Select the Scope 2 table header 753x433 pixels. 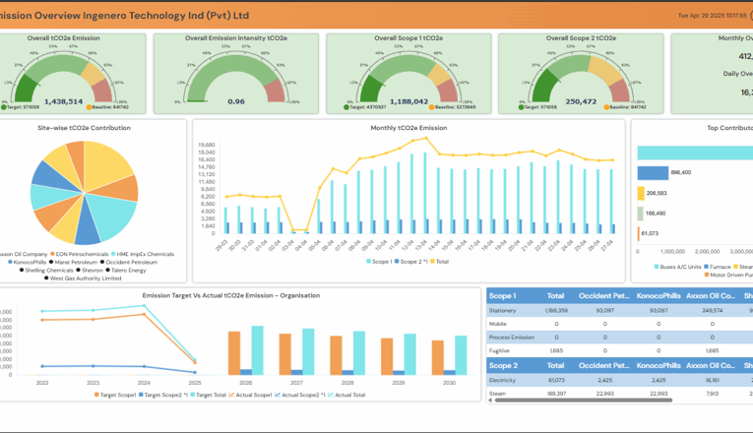pyautogui.click(x=502, y=365)
